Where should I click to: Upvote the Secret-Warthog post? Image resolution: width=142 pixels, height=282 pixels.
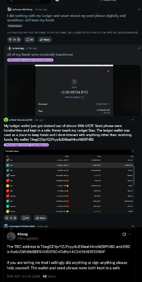10,40
